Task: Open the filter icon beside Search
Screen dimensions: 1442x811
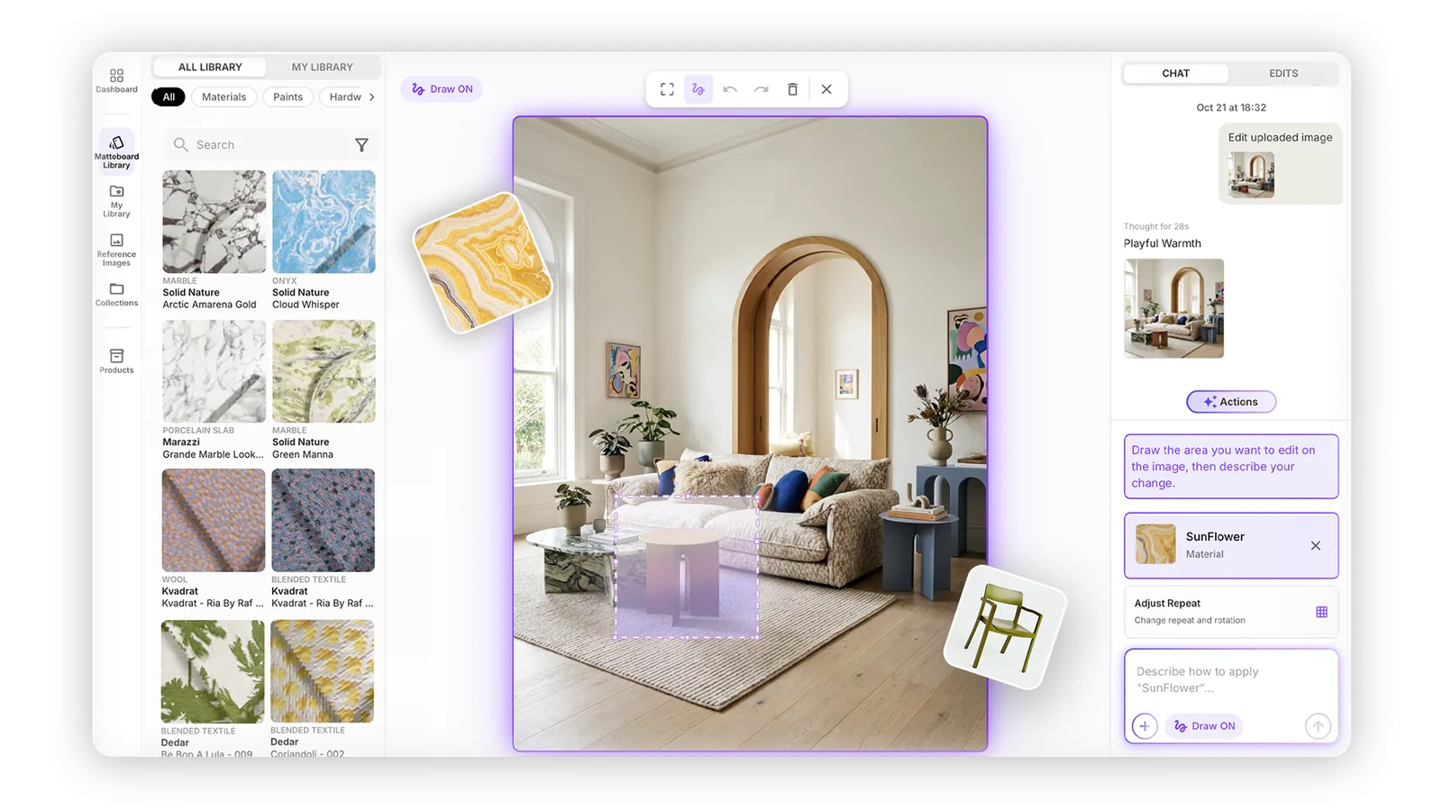Action: [x=361, y=145]
